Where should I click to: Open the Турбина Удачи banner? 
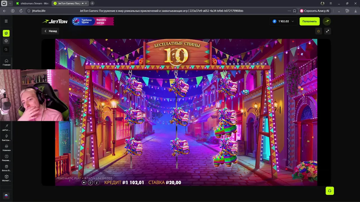point(93,21)
